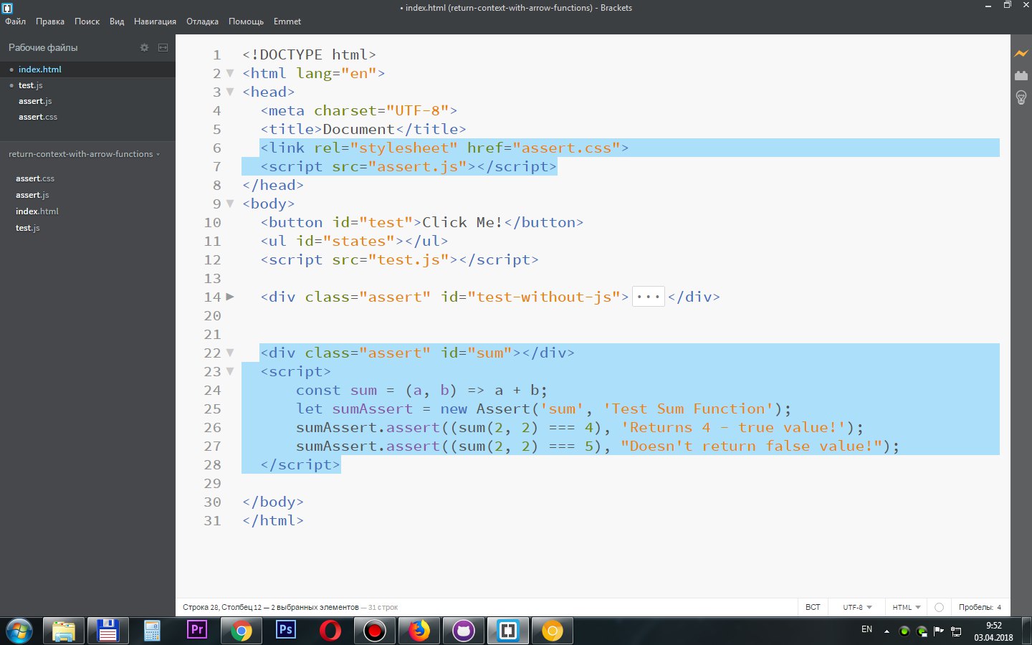This screenshot has height=645, width=1032.
Task: Switch to the orange circle taskbar app
Action: click(x=553, y=631)
